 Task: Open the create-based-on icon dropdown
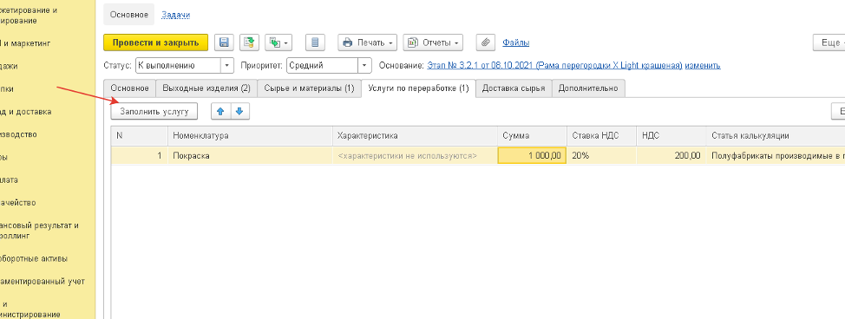pyautogui.click(x=278, y=42)
